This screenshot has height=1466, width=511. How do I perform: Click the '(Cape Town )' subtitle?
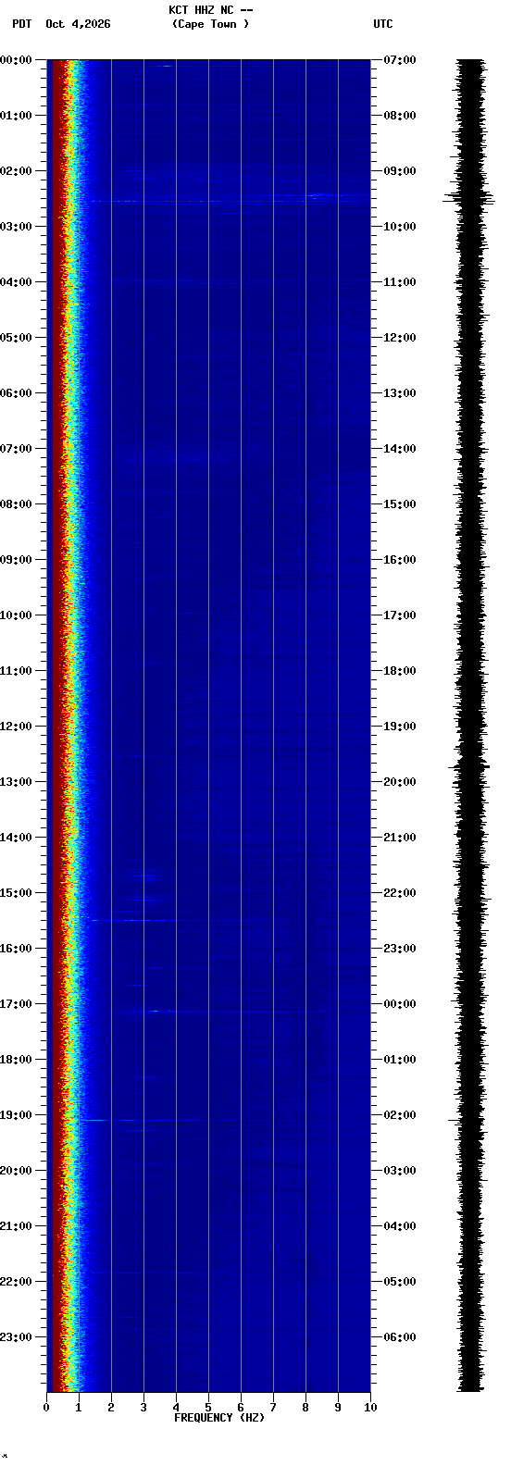click(x=211, y=24)
